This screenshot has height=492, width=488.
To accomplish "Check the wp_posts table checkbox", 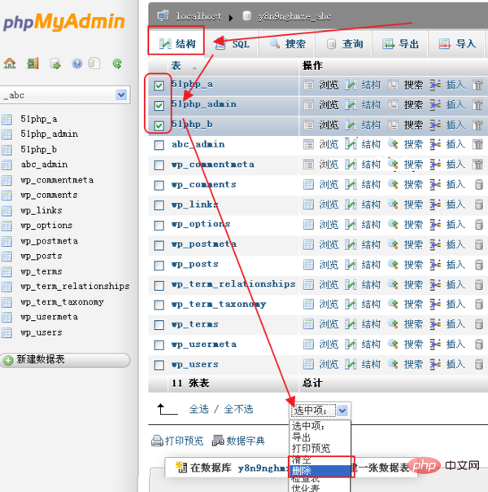I will (159, 265).
